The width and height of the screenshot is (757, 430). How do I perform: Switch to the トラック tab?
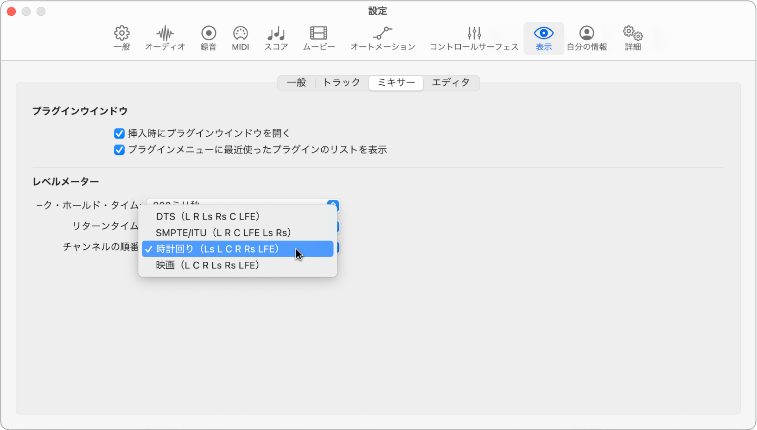341,83
